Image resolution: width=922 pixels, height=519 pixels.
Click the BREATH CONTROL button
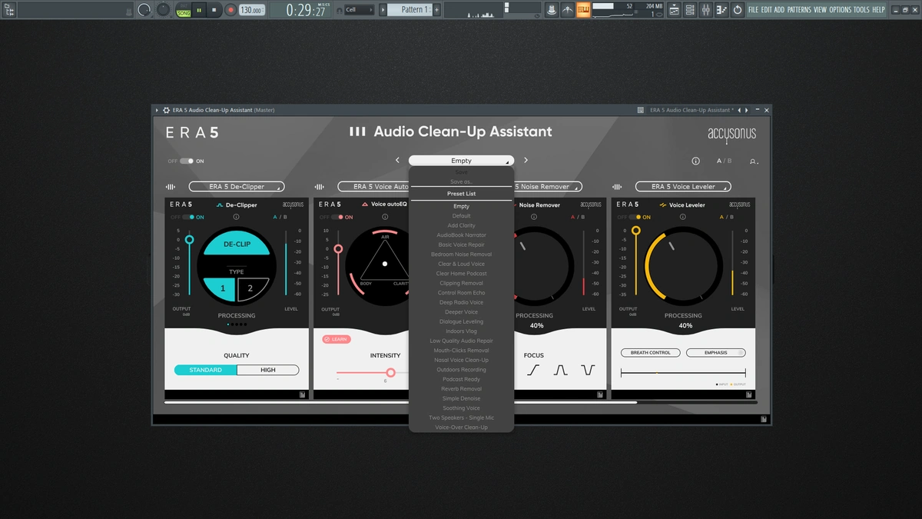coord(651,353)
